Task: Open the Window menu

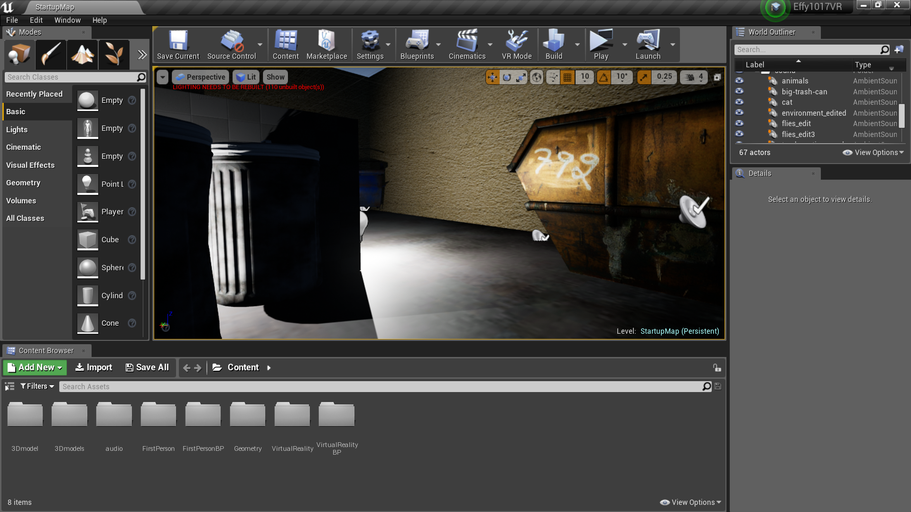Action: pyautogui.click(x=67, y=20)
